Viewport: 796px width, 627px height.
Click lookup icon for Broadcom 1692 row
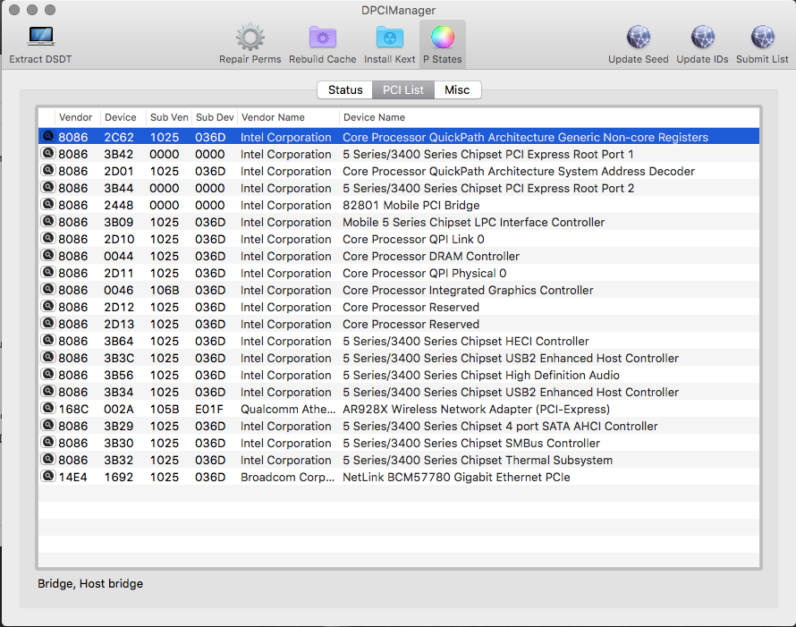click(x=47, y=476)
